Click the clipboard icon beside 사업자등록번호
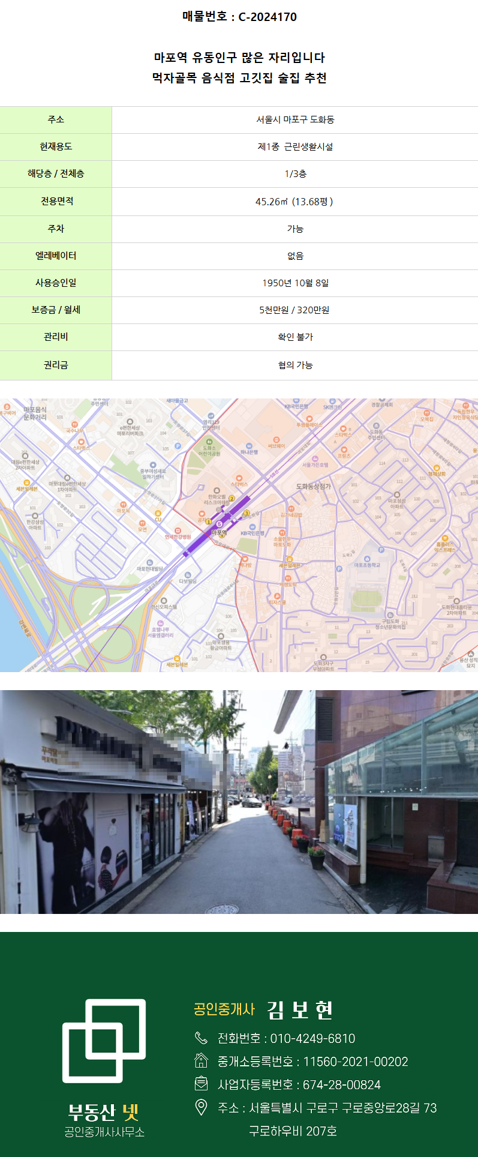Image resolution: width=478 pixels, height=1157 pixels. pos(201,1084)
